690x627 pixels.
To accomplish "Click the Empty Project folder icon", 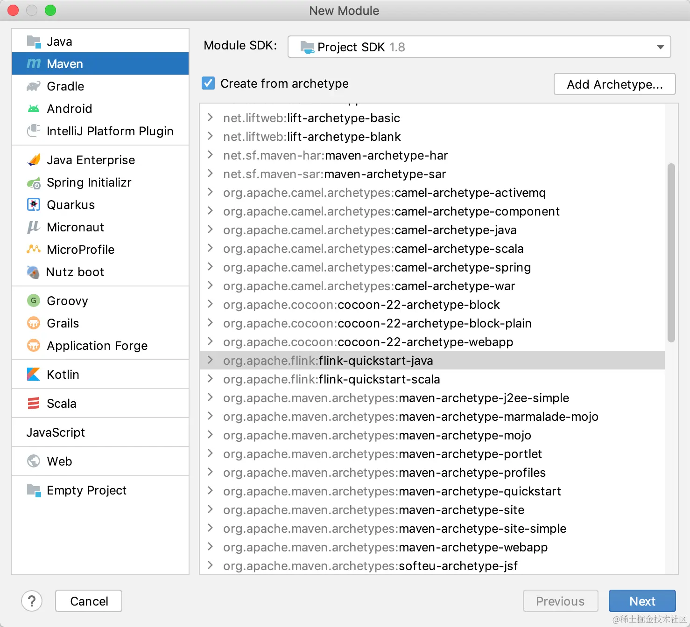I will point(34,490).
